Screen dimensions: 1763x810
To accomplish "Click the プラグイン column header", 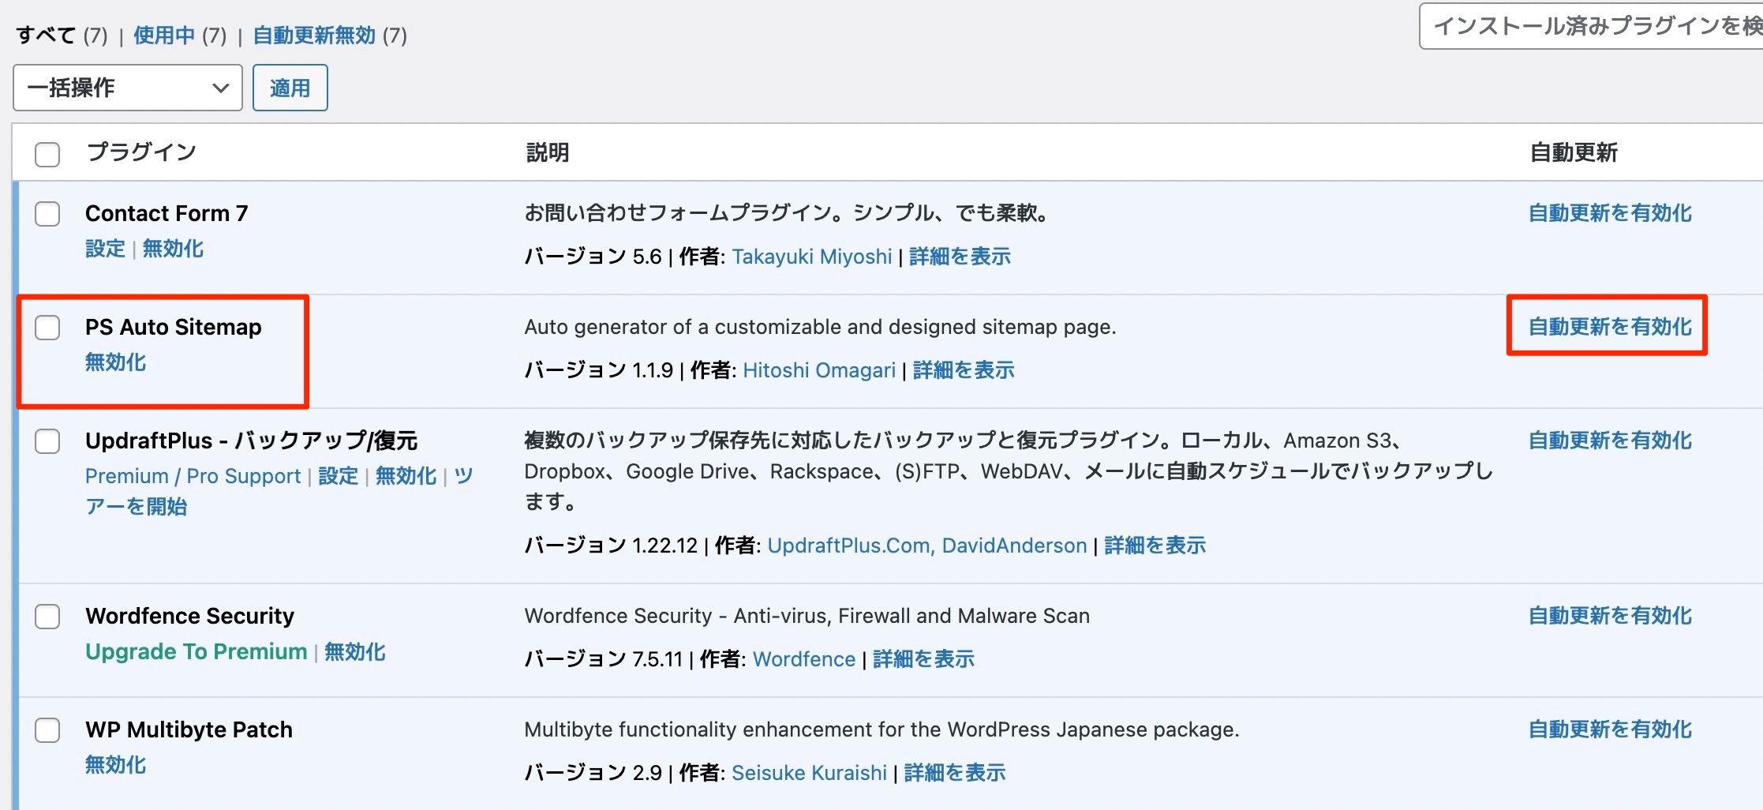I will [140, 152].
